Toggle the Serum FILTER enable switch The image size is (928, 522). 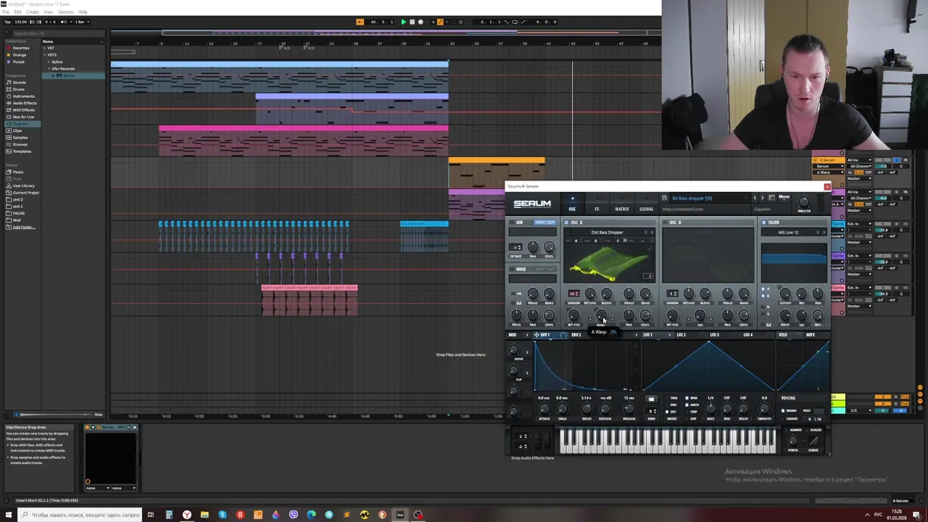764,223
